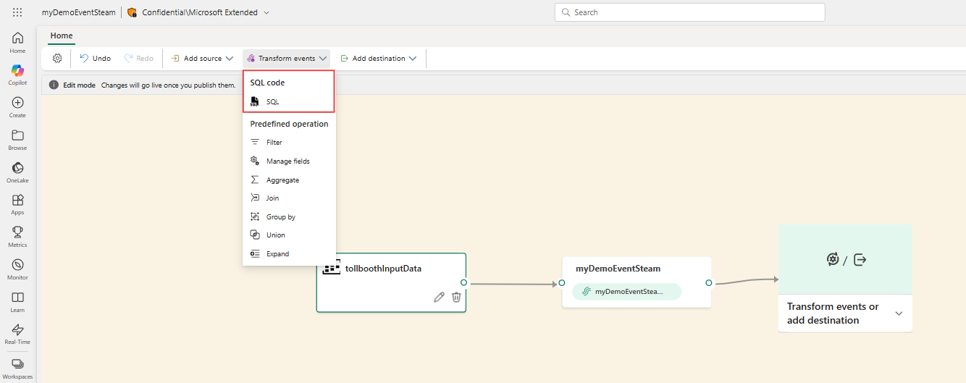Click in the Search box

tap(689, 12)
